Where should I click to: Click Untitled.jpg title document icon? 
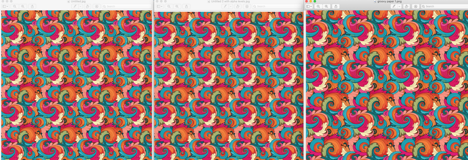(x=68, y=2)
